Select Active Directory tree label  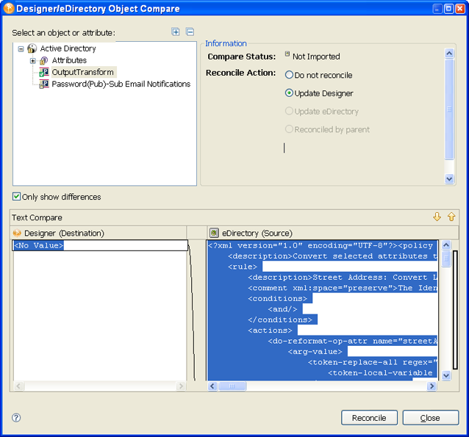click(x=68, y=48)
